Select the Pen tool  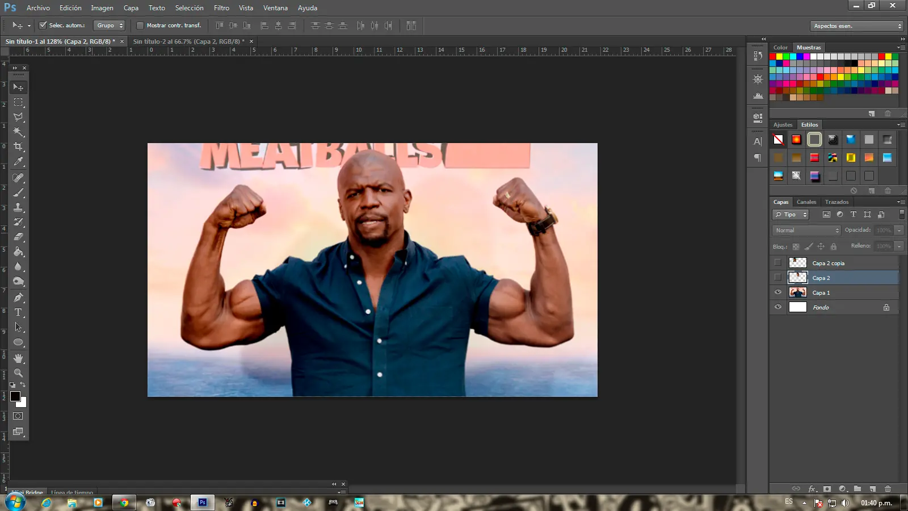[x=18, y=298]
